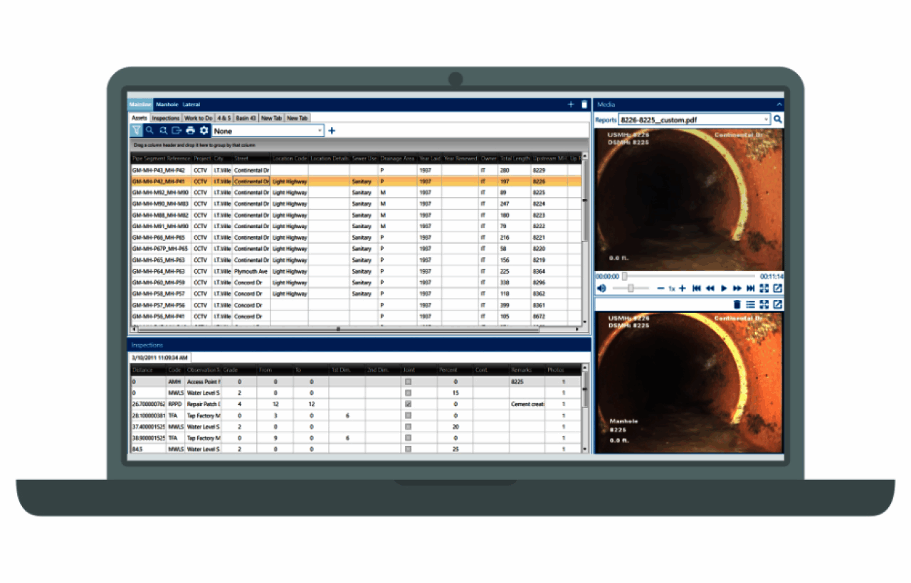Open the report search magnifier in the Media panel

tap(777, 119)
